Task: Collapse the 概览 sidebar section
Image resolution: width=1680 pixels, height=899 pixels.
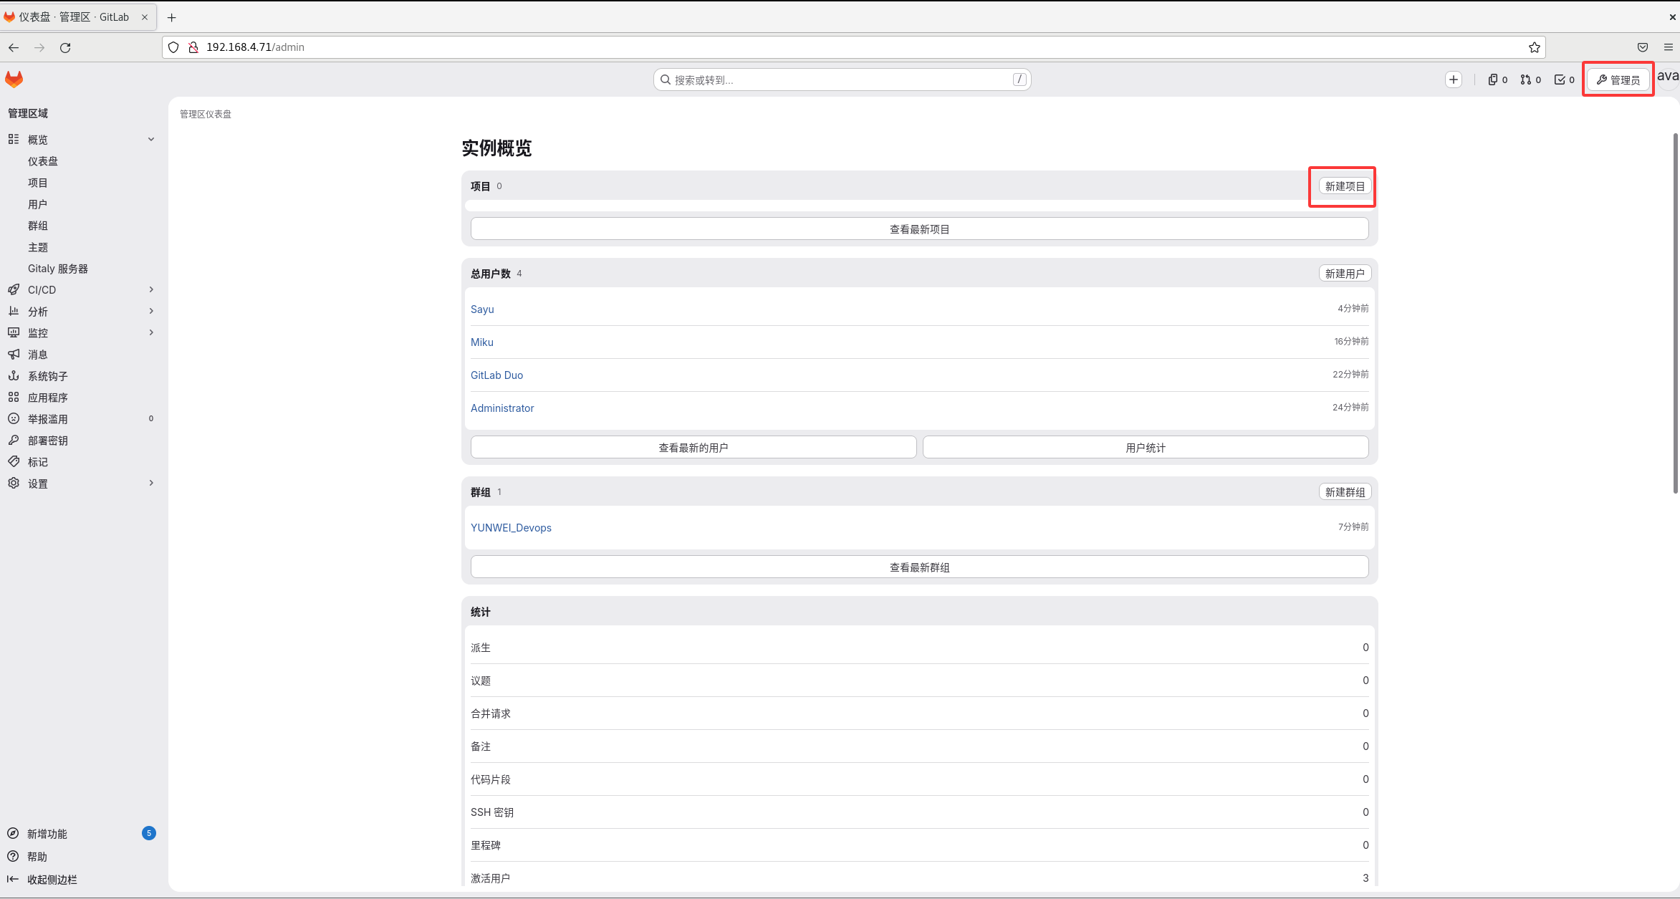Action: pyautogui.click(x=150, y=140)
